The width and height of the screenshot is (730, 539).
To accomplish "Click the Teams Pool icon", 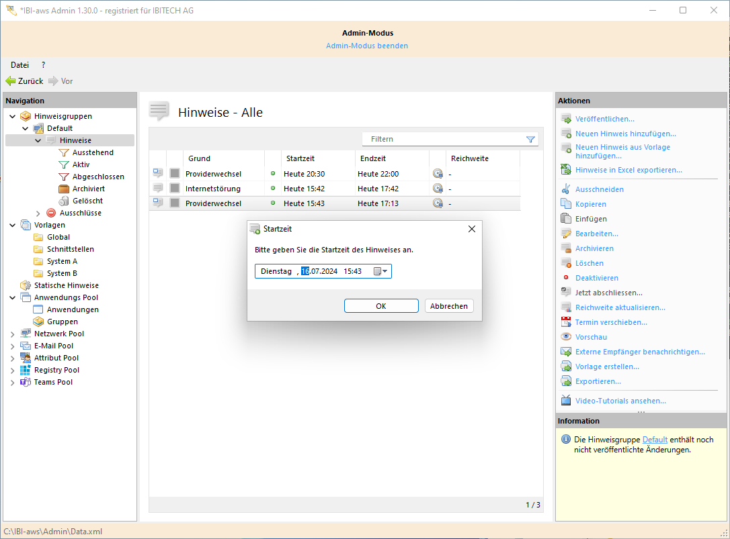I will coord(26,382).
